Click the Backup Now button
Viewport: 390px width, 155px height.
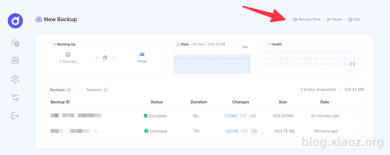(x=306, y=19)
